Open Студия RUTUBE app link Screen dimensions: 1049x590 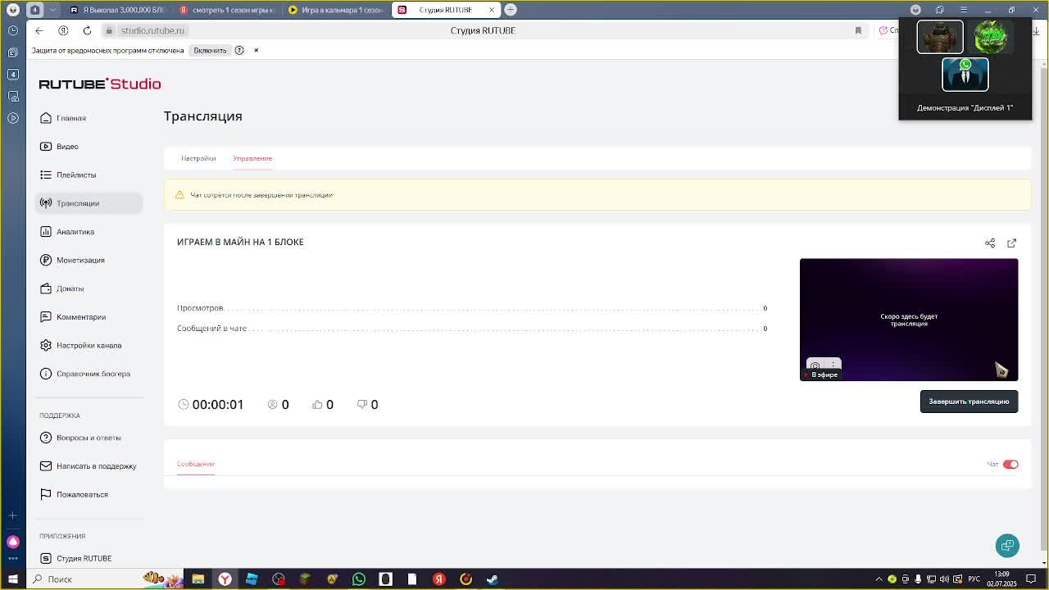point(84,558)
